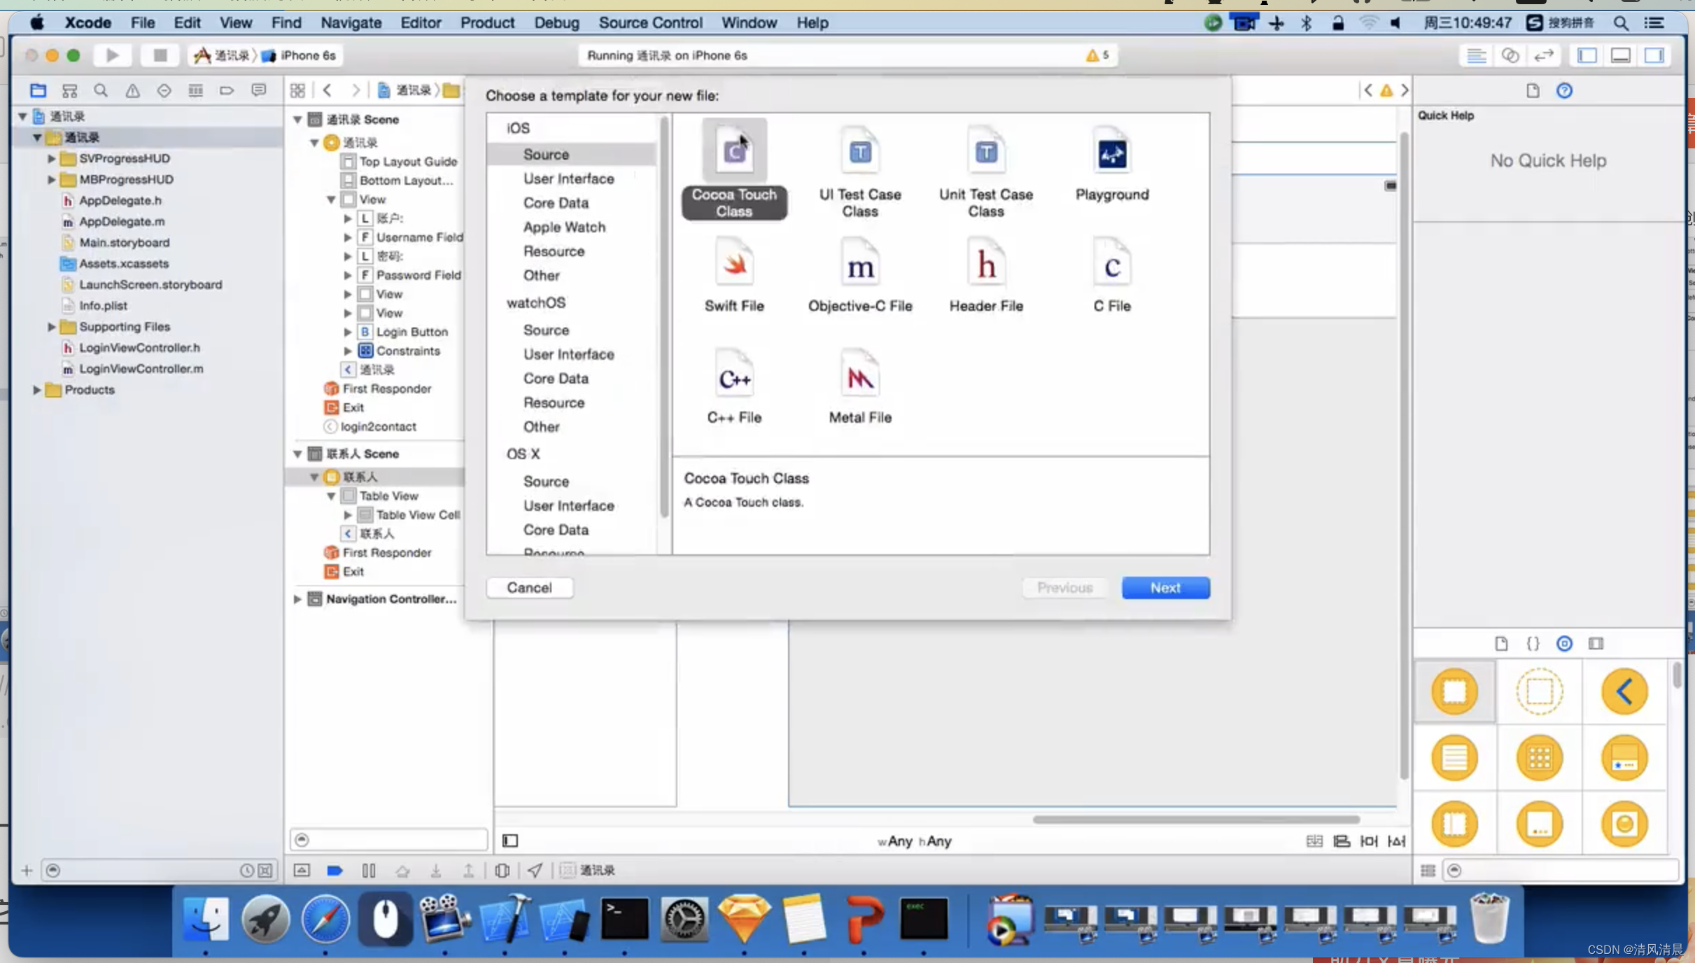Open the Issue navigator warning icon

(132, 90)
